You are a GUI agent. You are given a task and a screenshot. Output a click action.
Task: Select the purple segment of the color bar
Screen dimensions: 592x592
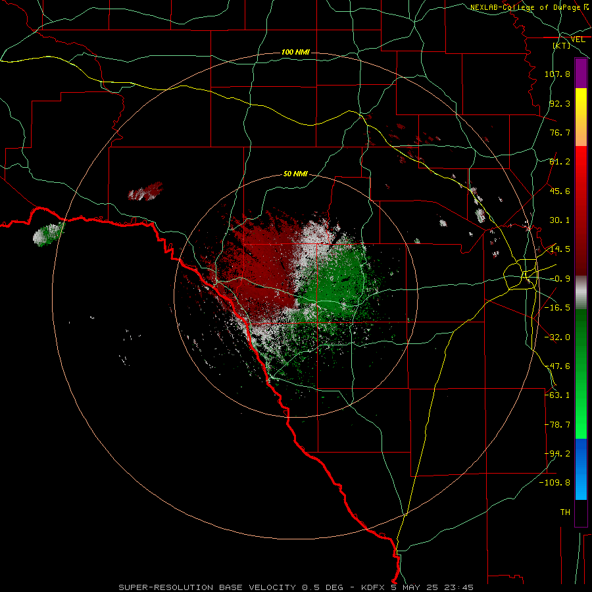(x=581, y=74)
